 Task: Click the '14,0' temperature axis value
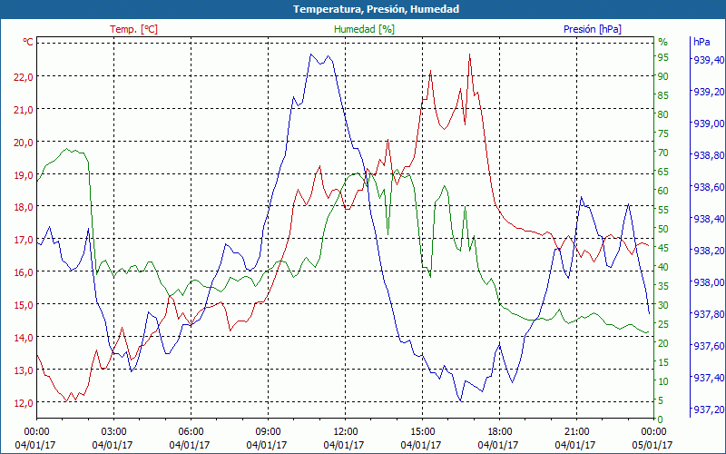pyautogui.click(x=24, y=338)
